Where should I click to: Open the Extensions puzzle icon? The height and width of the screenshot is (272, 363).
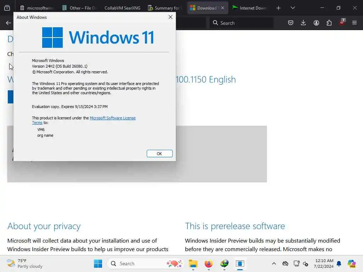pyautogui.click(x=329, y=23)
